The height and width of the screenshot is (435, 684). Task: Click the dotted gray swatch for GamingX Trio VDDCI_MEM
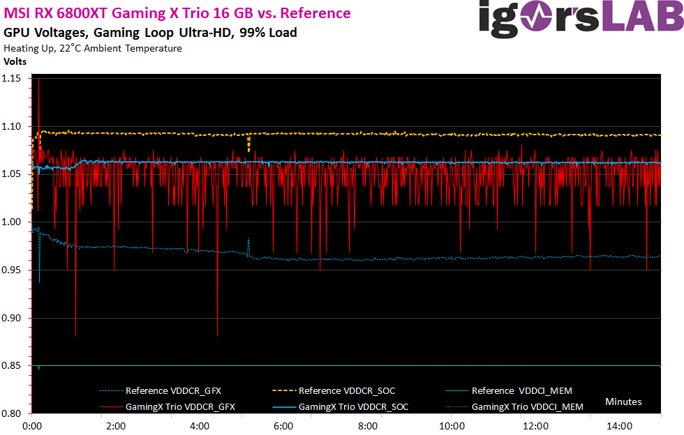click(457, 407)
